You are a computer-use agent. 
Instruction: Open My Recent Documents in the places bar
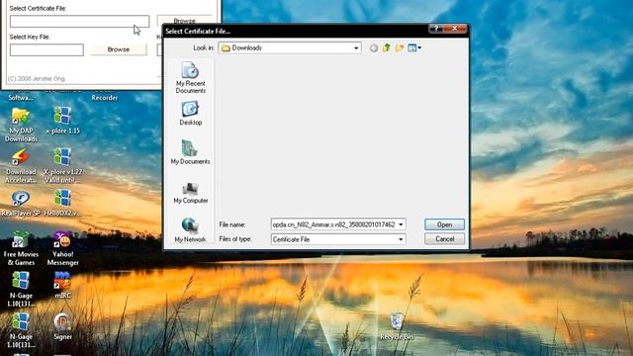(190, 78)
